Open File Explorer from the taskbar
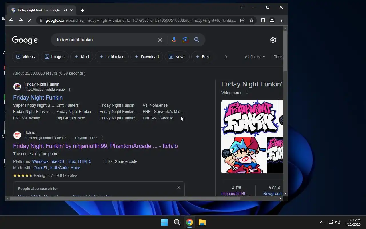366x229 pixels. point(202,222)
